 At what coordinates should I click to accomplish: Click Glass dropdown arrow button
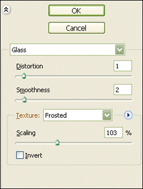pos(120,50)
